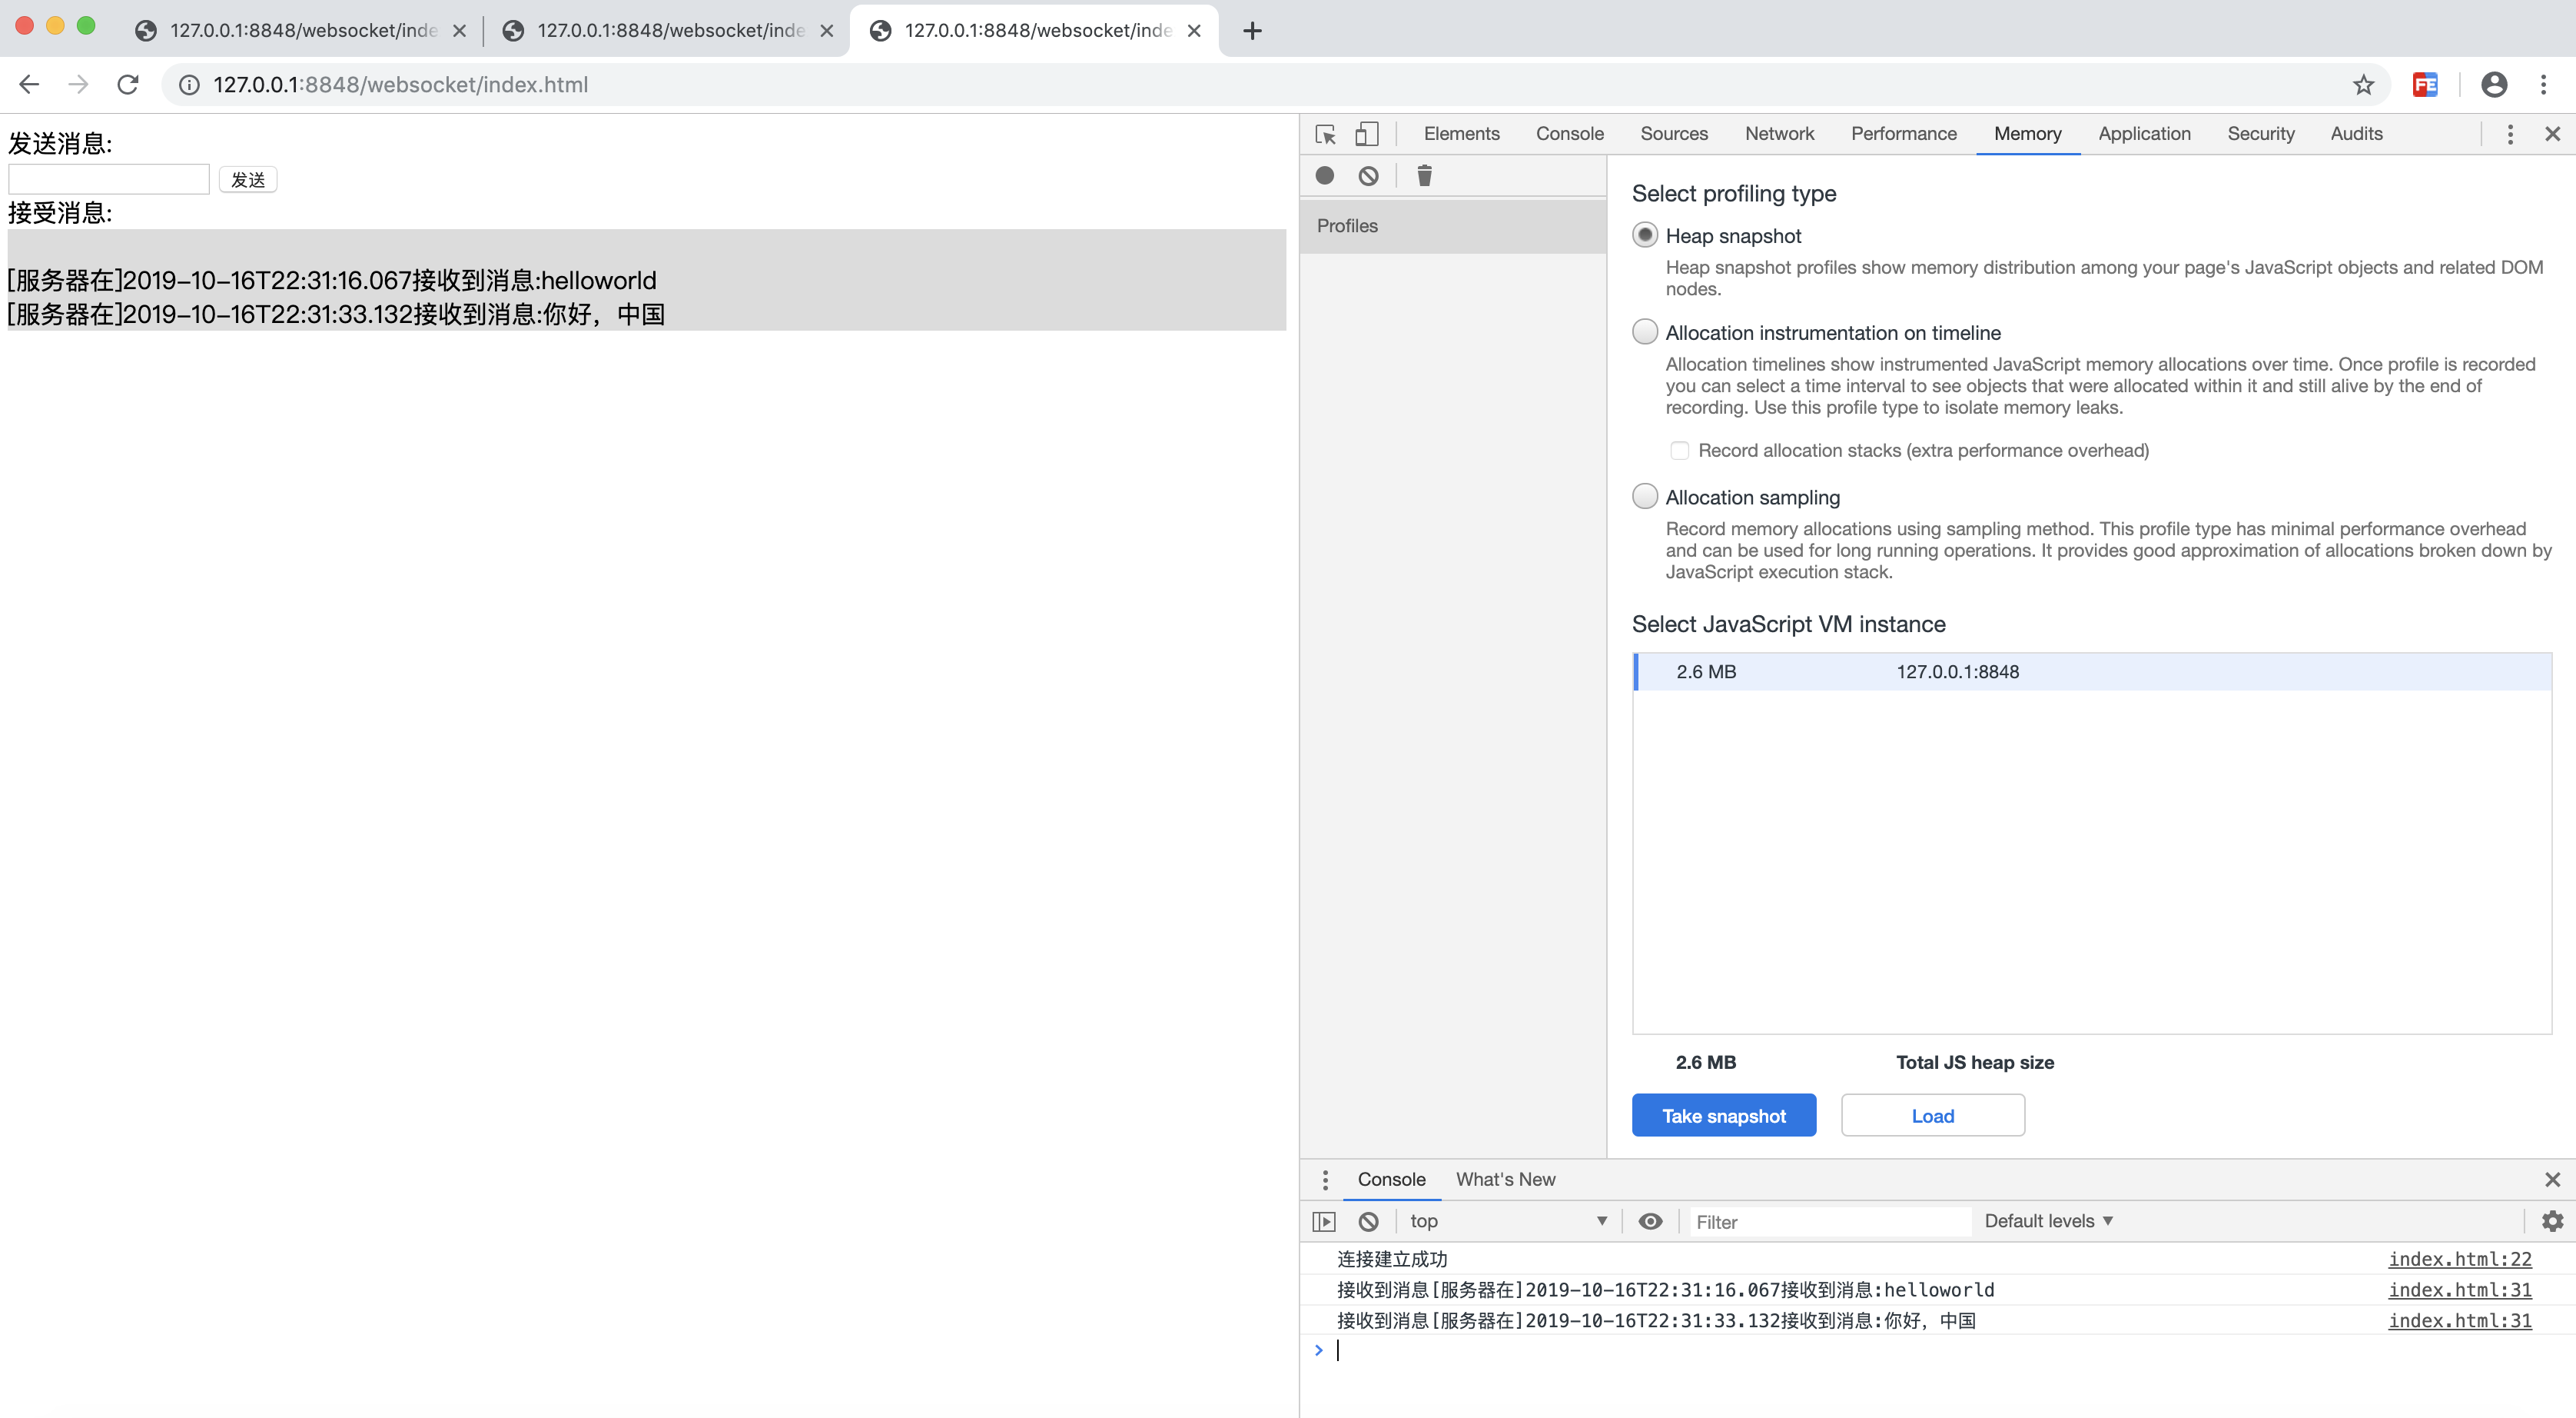Screen dimensions: 2576x1418
Task: Click the record profile circle icon
Action: pos(1325,176)
